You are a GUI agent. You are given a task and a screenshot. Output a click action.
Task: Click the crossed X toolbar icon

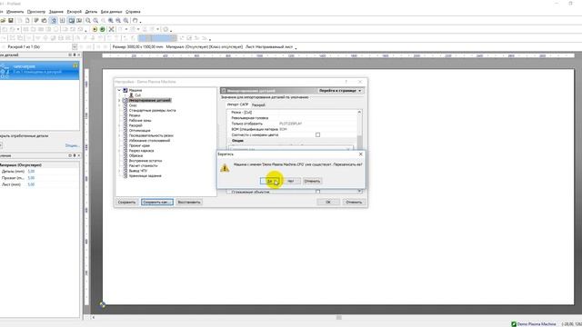111,29
